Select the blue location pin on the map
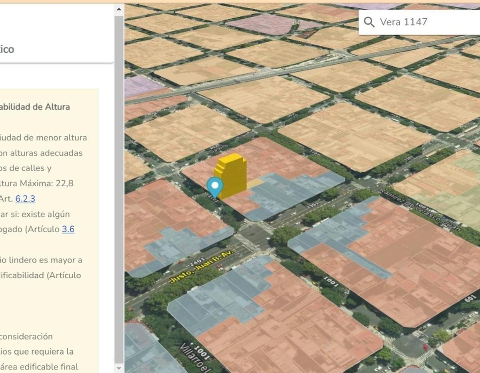Screen dimensions: 480x373 pos(215,188)
